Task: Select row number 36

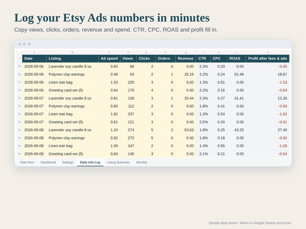Action: pyautogui.click(x=19, y=154)
